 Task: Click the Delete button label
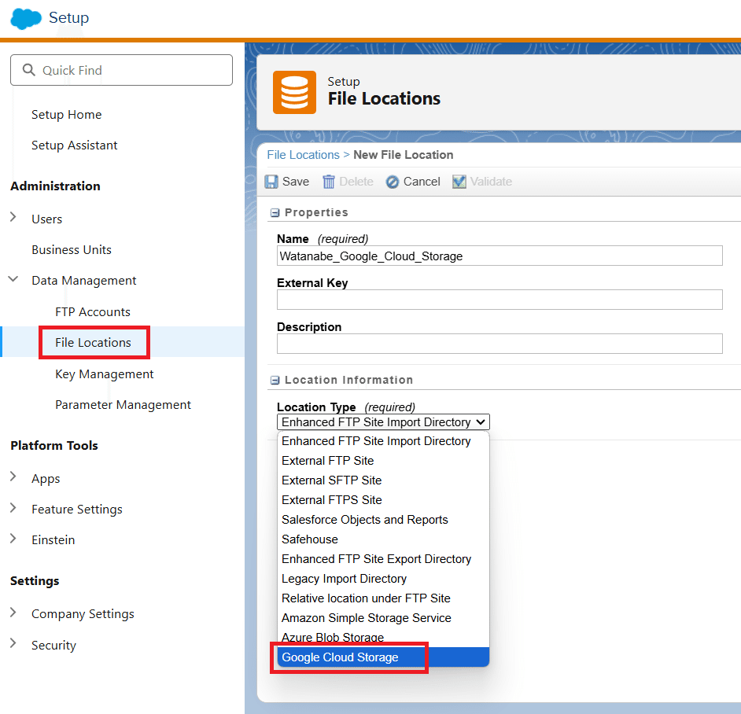pos(356,182)
